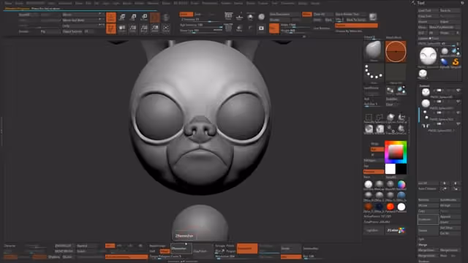Image resolution: width=468 pixels, height=263 pixels.
Task: Select the Rotate transform icon in the top toolbar
Action: pos(144,18)
